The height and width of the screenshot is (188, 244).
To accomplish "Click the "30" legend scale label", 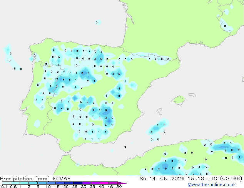I will coord(84,186).
